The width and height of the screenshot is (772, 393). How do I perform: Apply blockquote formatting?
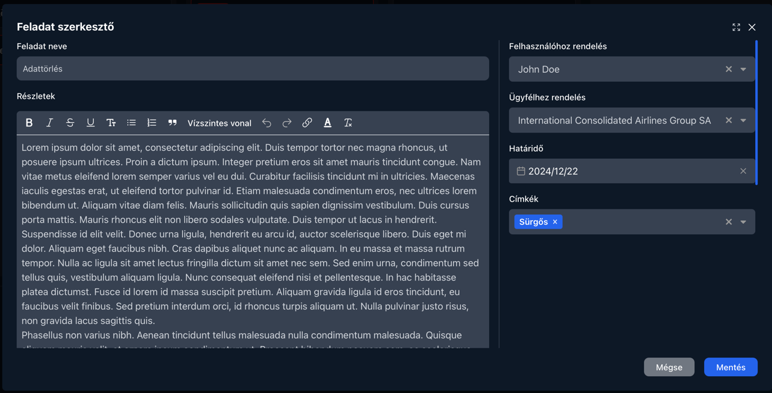172,123
